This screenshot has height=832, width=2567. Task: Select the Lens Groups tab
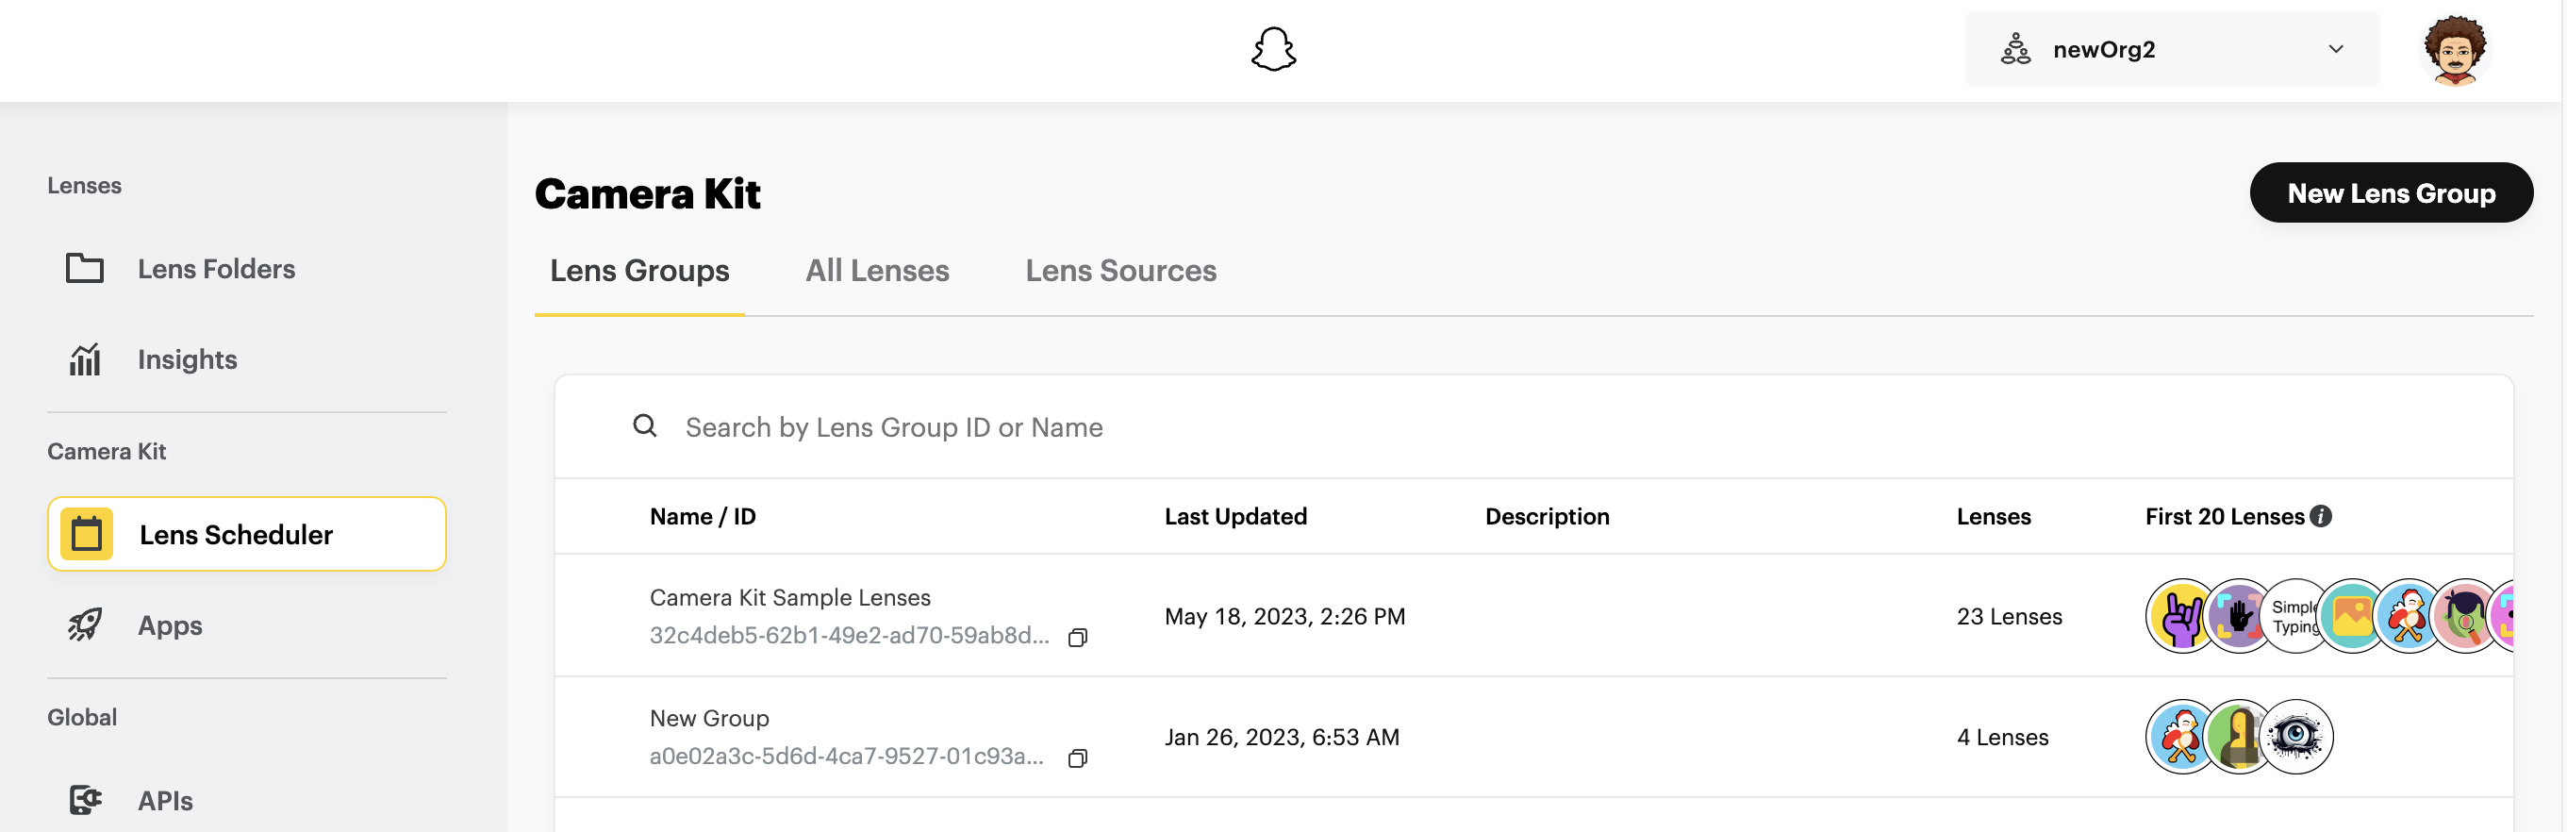tap(638, 271)
